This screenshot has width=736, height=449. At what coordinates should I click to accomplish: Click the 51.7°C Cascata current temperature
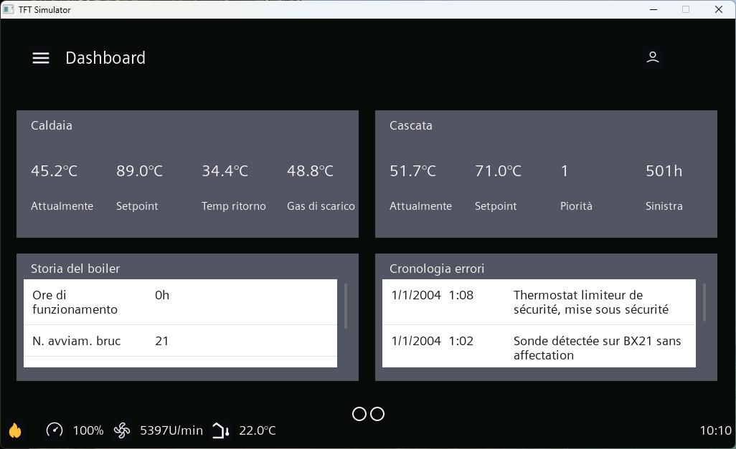point(412,171)
